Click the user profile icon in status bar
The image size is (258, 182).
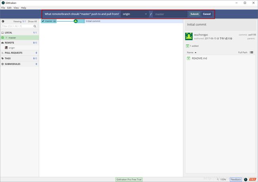click(245, 180)
